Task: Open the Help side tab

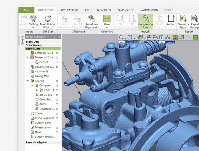Action: click(22, 41)
